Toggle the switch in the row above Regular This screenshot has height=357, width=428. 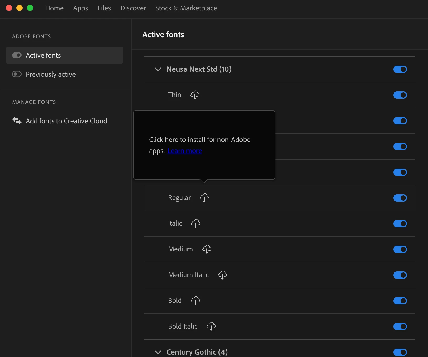400,172
